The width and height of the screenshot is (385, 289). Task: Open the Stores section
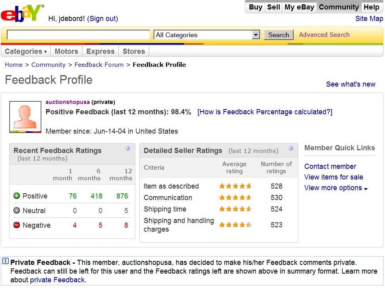pos(134,51)
